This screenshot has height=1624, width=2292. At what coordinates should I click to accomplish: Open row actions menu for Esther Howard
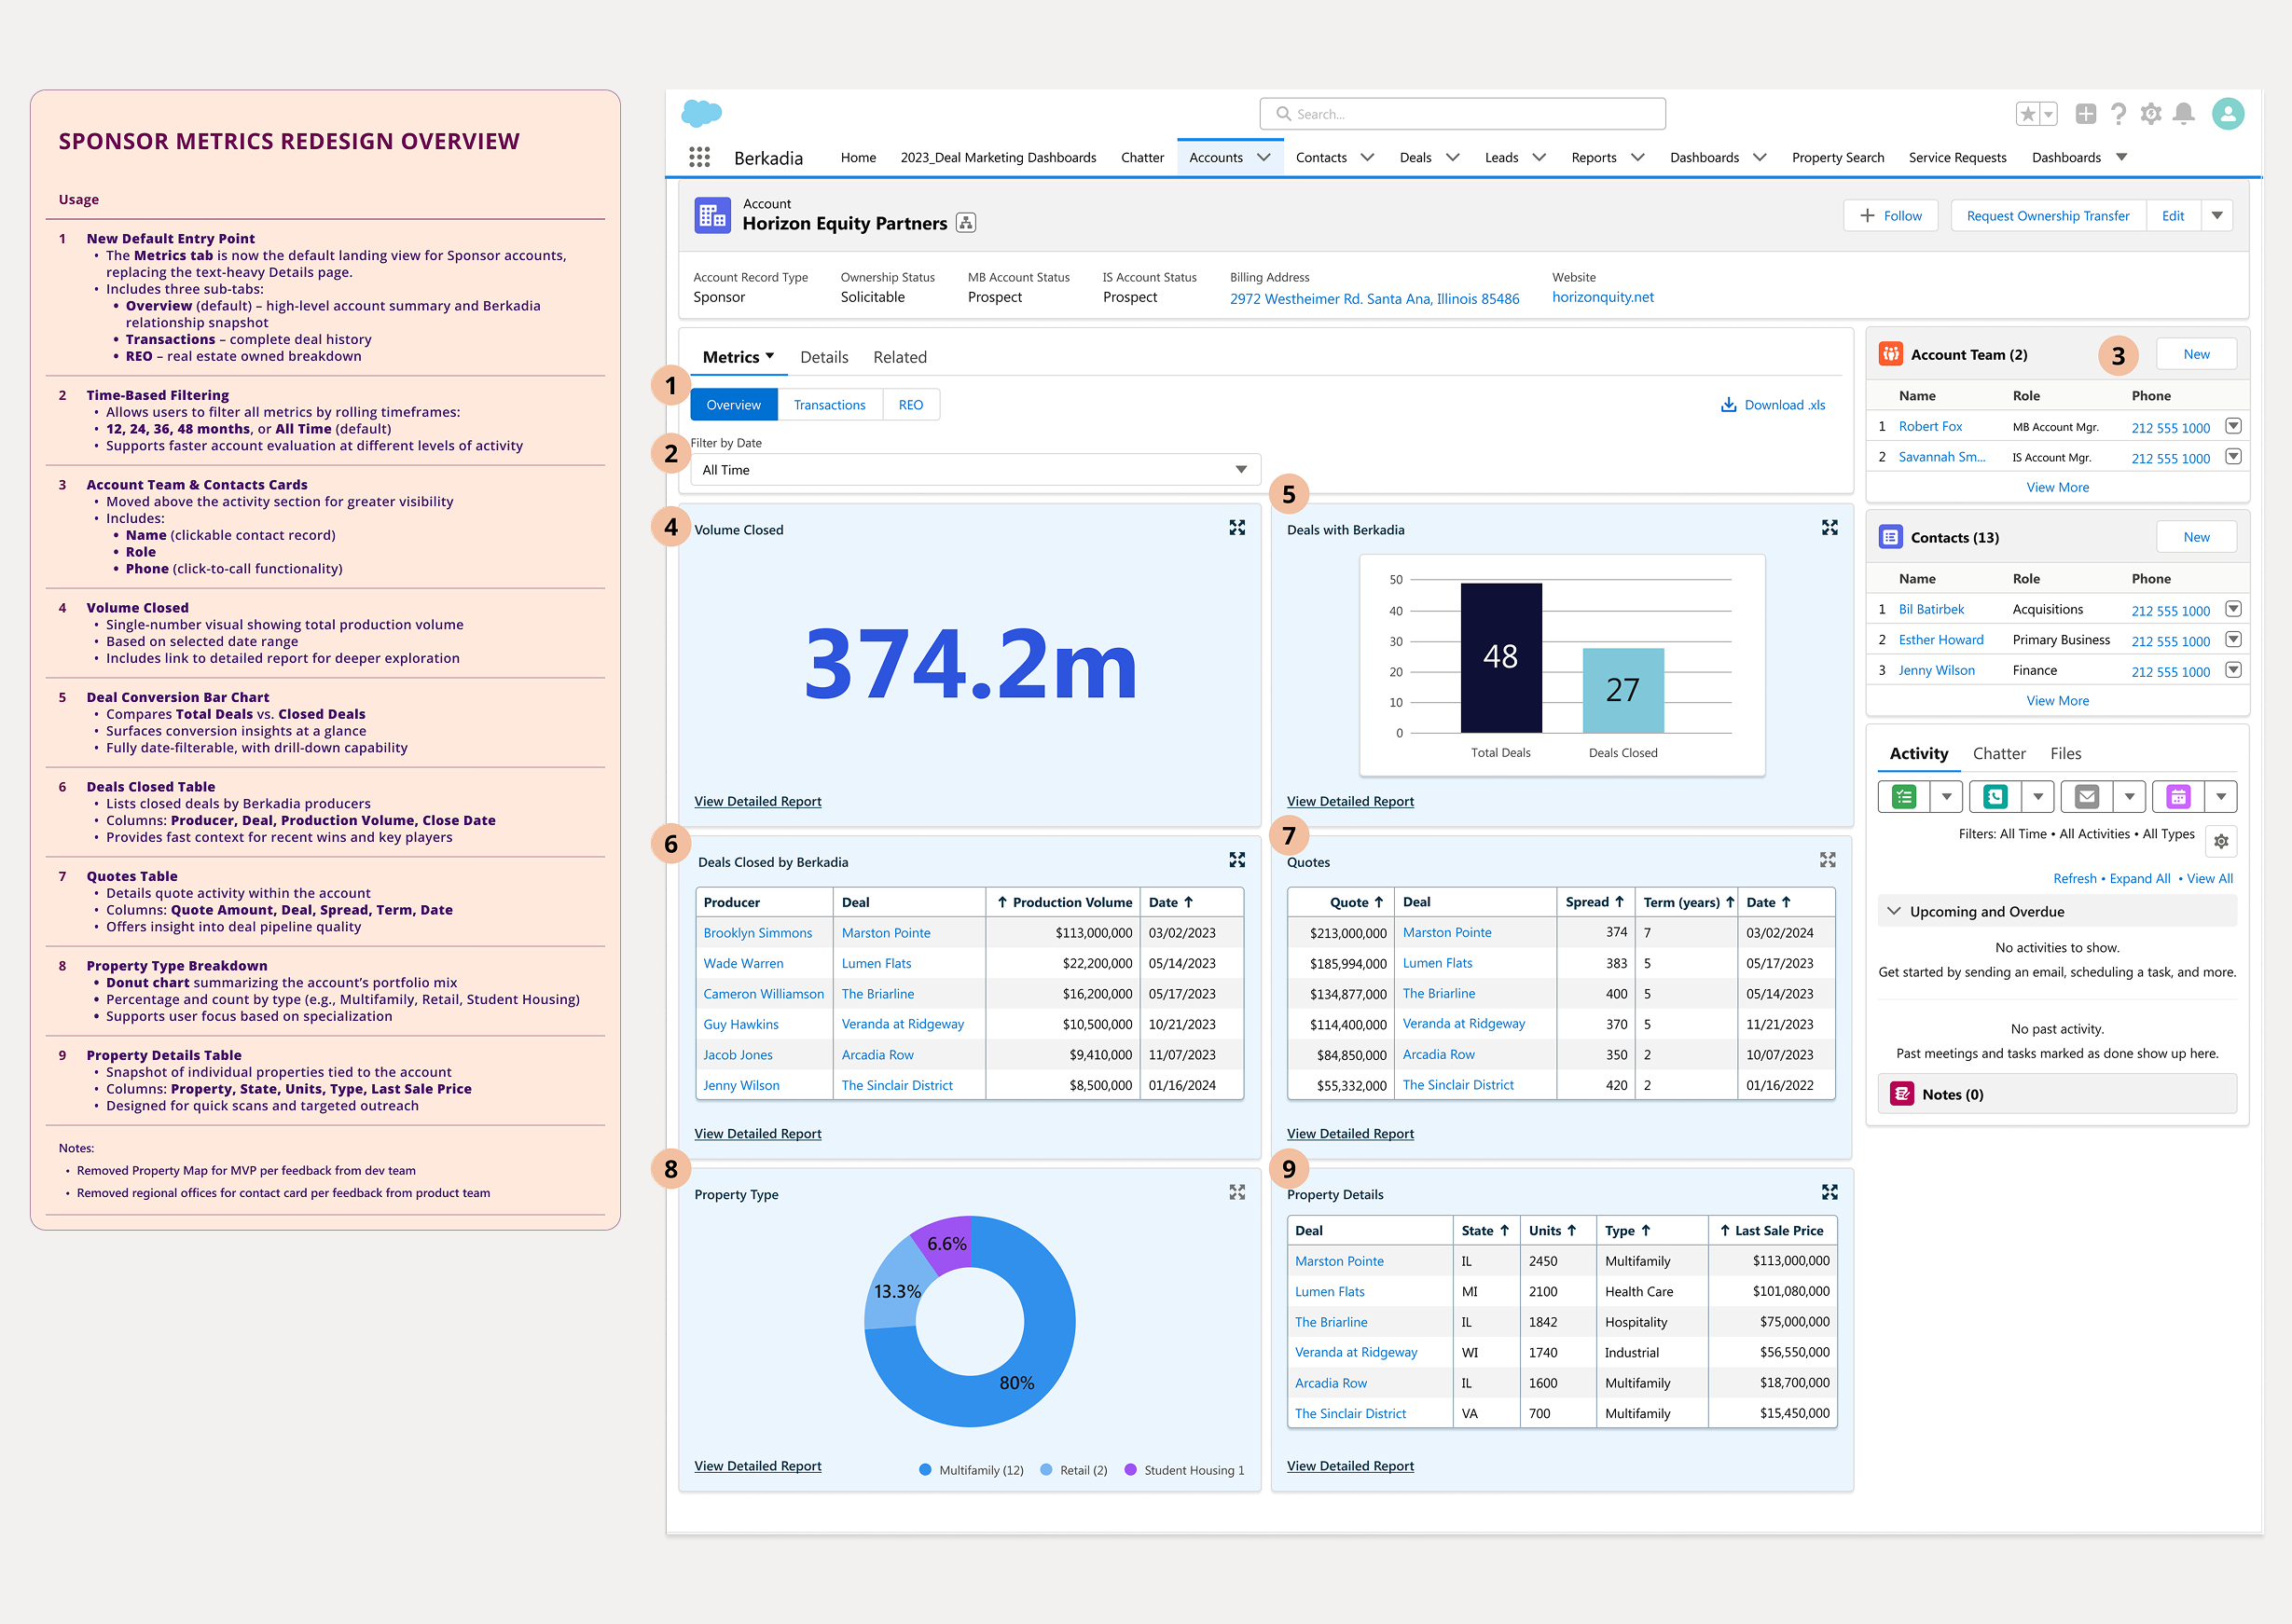(2233, 639)
